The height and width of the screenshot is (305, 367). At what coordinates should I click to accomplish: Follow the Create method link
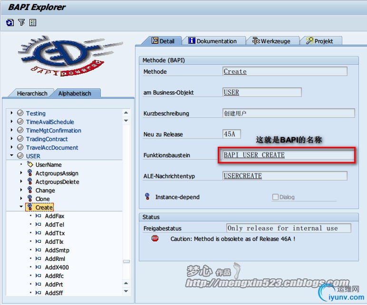(x=235, y=71)
